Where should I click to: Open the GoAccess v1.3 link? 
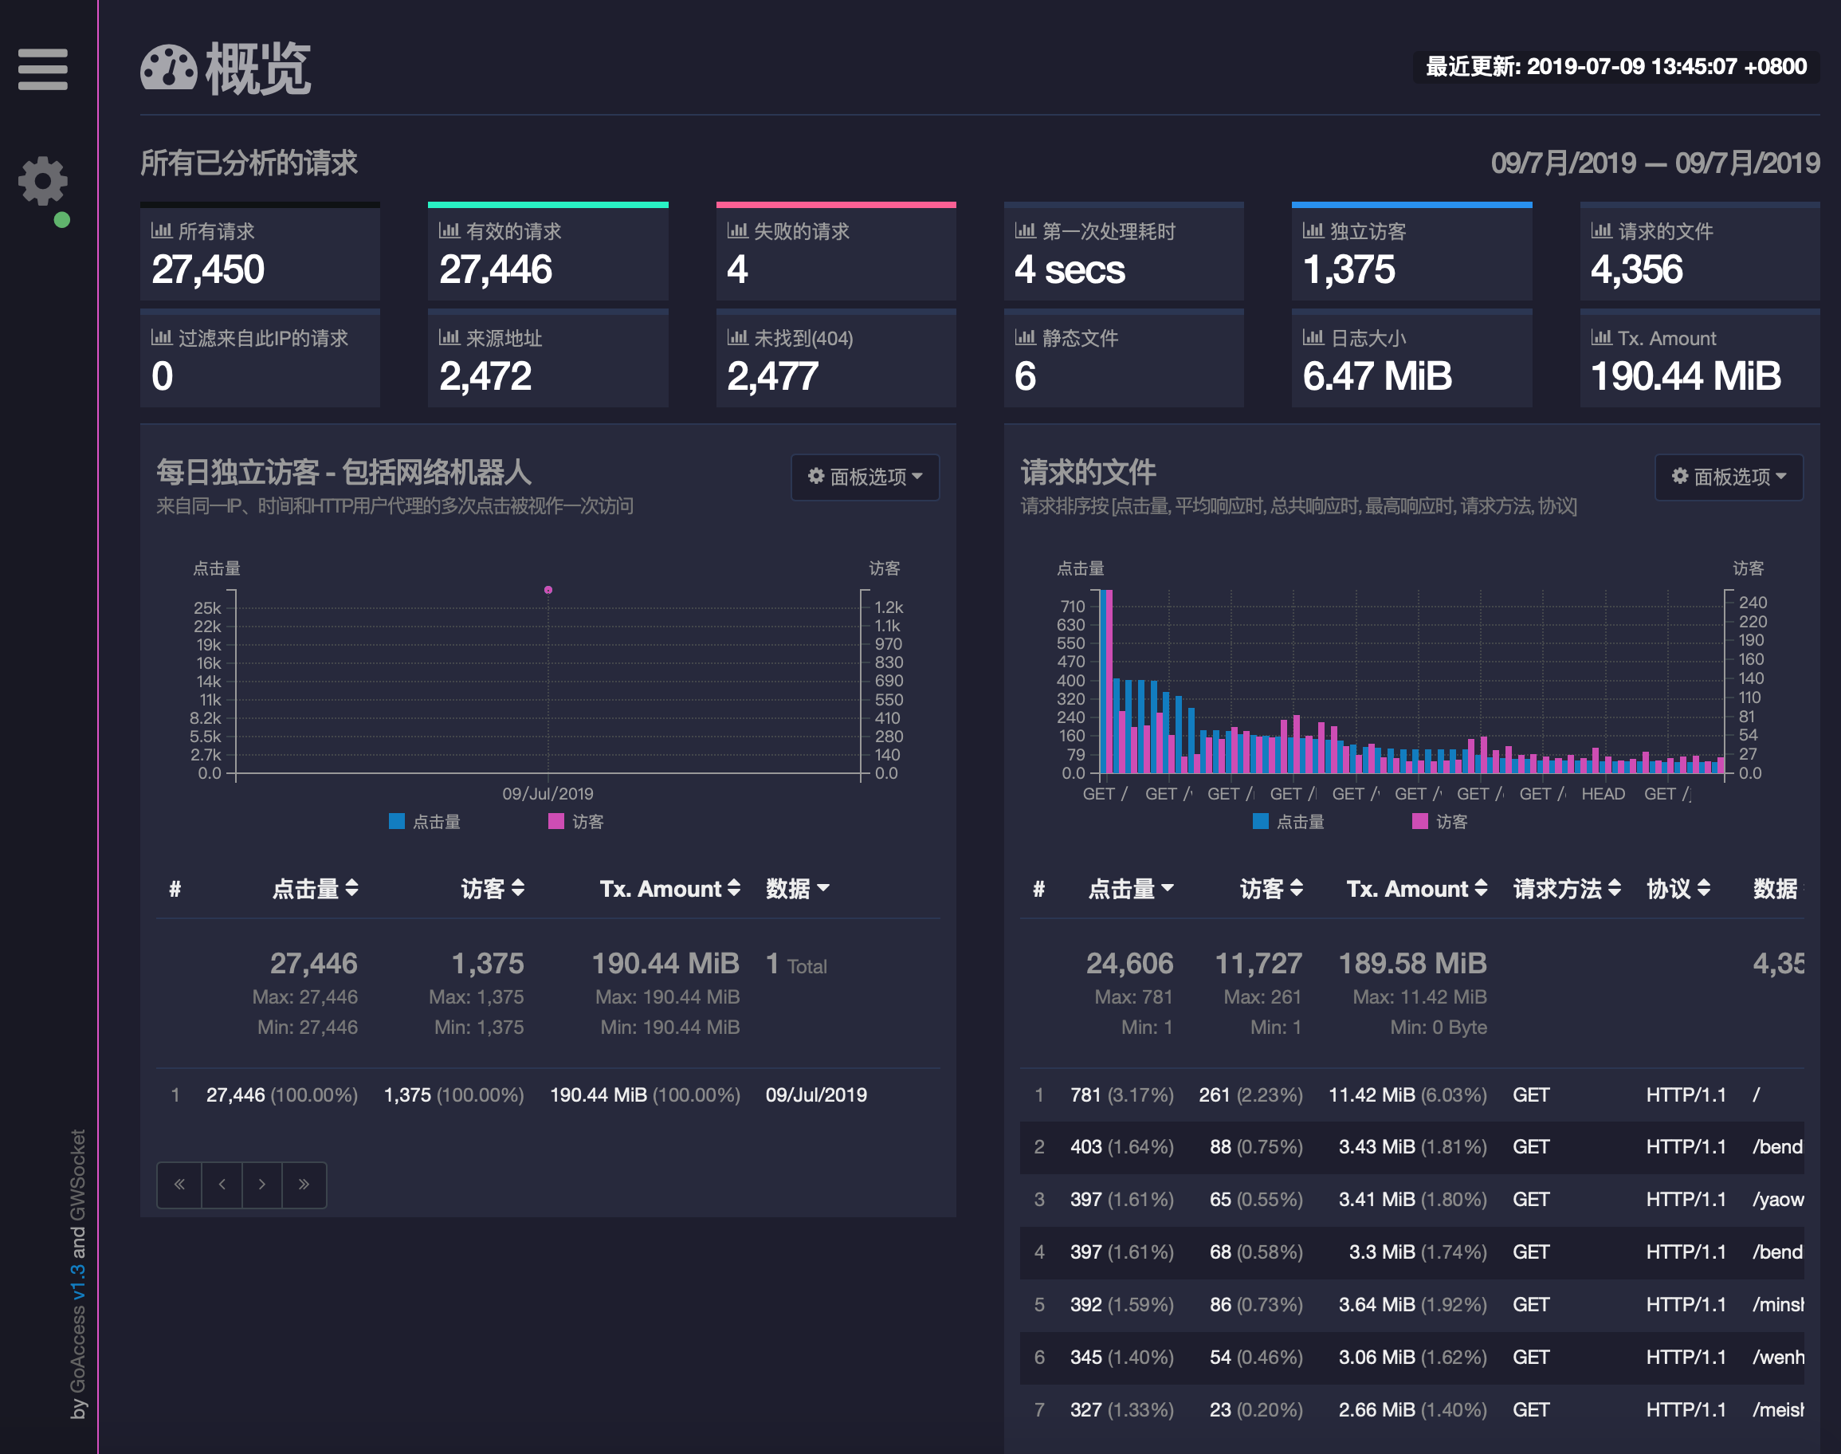[x=78, y=1282]
